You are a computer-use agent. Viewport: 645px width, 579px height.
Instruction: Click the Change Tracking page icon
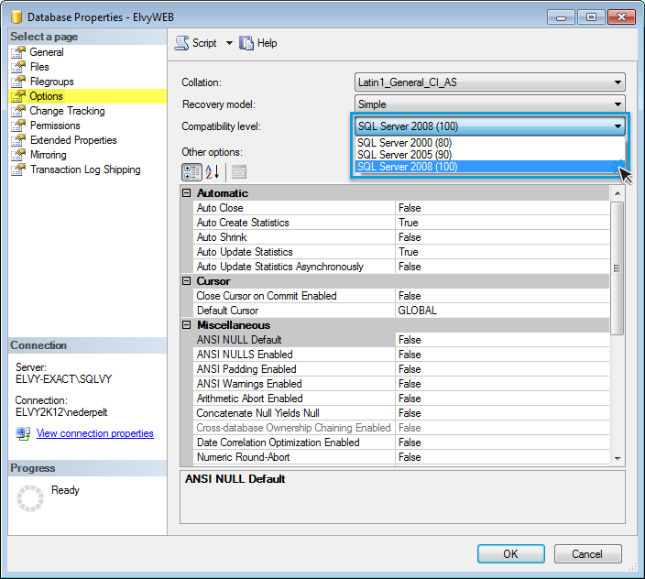pyautogui.click(x=18, y=111)
